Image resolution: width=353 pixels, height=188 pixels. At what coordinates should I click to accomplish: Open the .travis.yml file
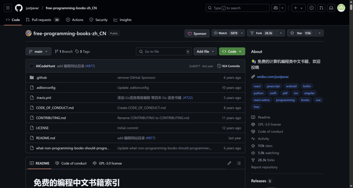tap(44, 98)
